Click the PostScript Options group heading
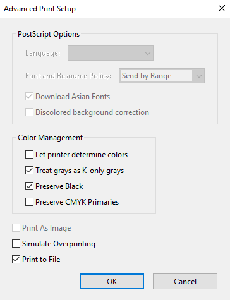This screenshot has width=230, height=300. click(49, 34)
